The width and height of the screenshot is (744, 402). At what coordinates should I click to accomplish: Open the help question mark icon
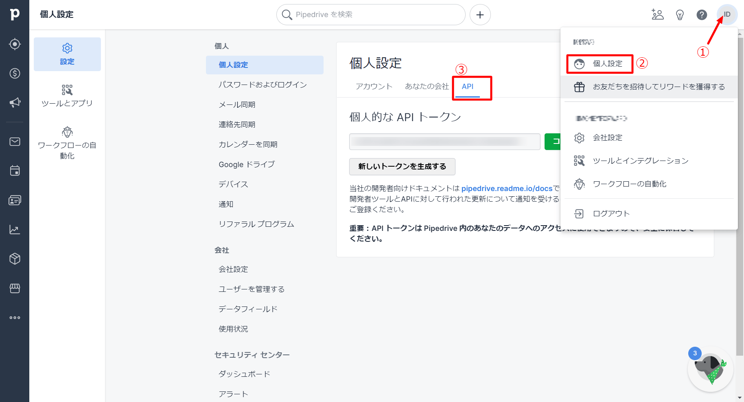pos(702,15)
